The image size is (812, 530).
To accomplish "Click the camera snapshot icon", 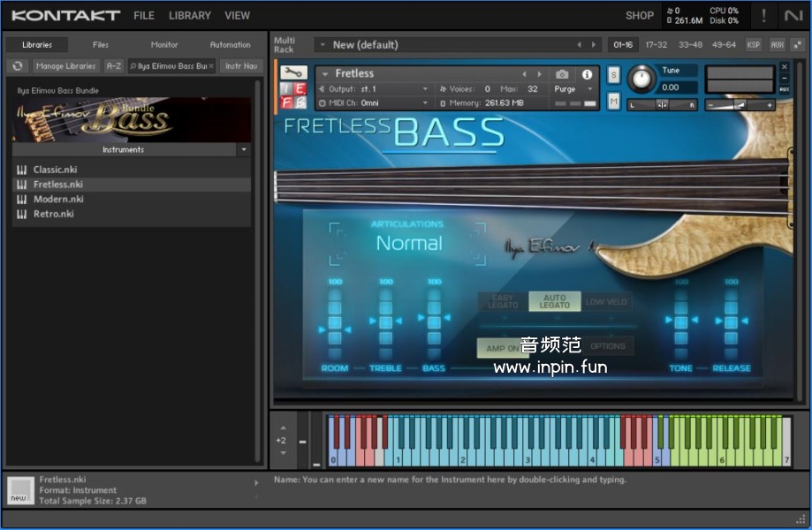I will (562, 74).
